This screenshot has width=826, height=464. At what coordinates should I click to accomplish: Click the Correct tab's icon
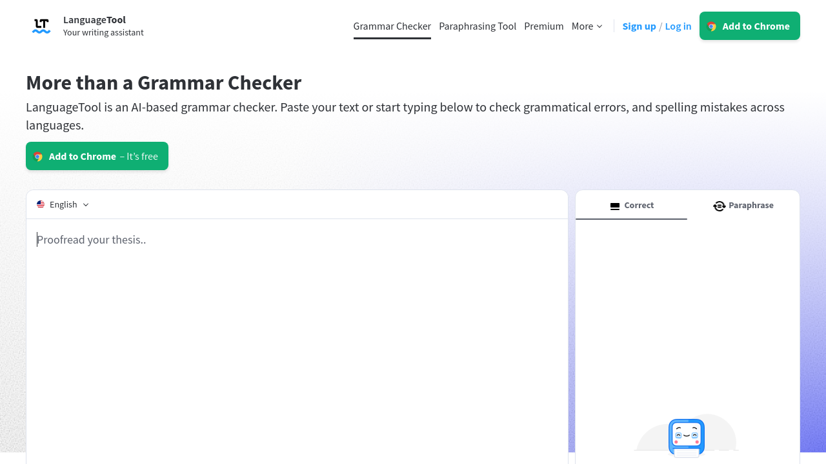tap(615, 206)
